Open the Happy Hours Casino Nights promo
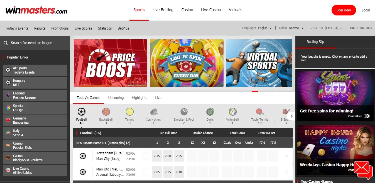 (335, 150)
